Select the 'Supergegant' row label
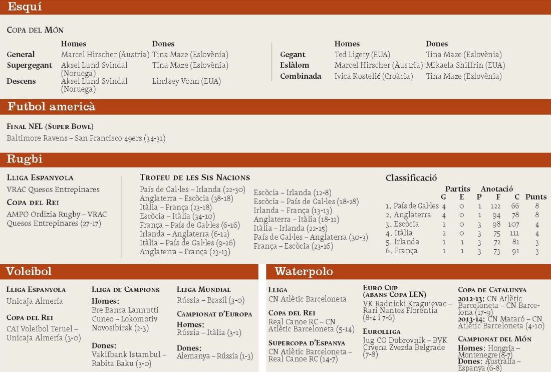551x372 pixels. point(29,65)
